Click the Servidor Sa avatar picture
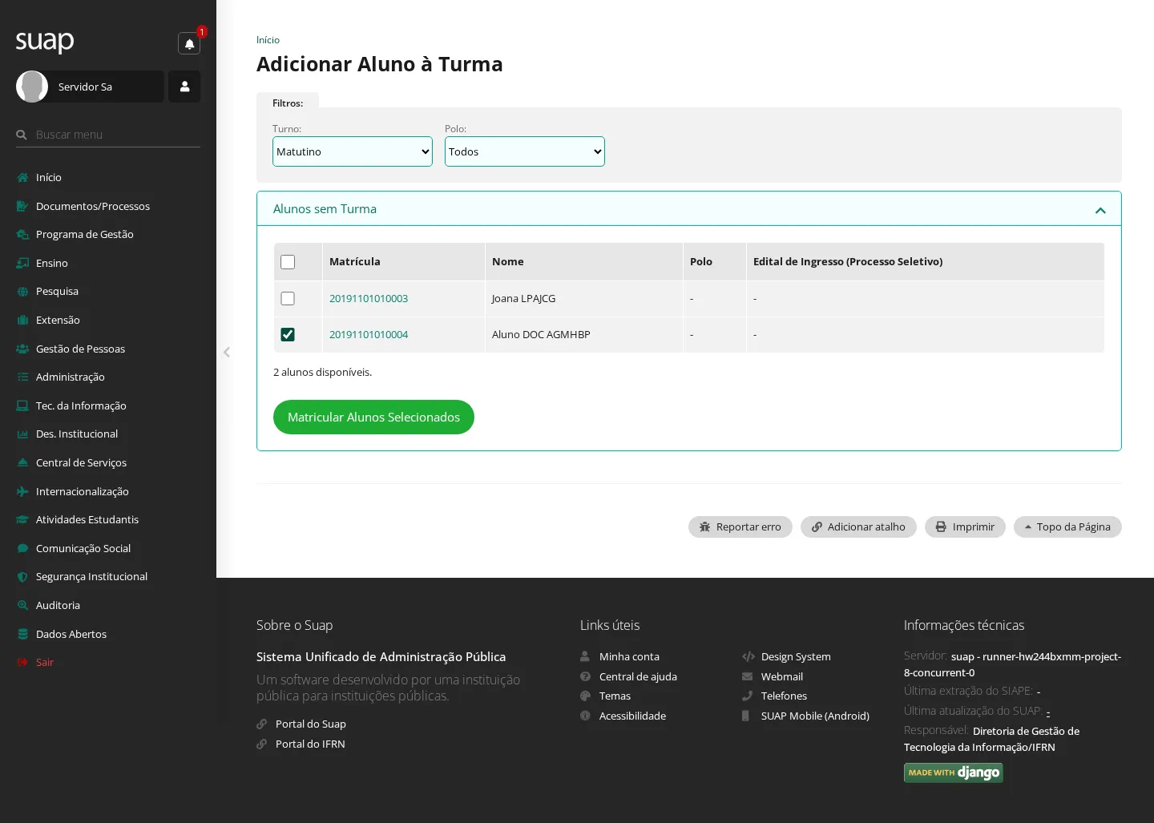1154x823 pixels. coord(32,87)
